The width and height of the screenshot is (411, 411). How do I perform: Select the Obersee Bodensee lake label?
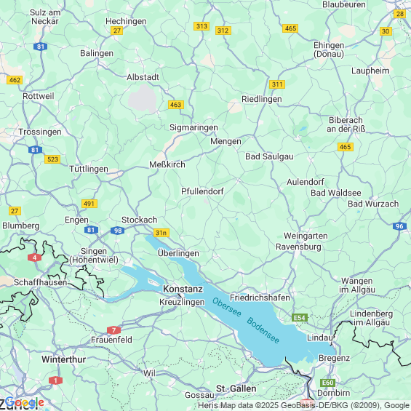tap(246, 320)
